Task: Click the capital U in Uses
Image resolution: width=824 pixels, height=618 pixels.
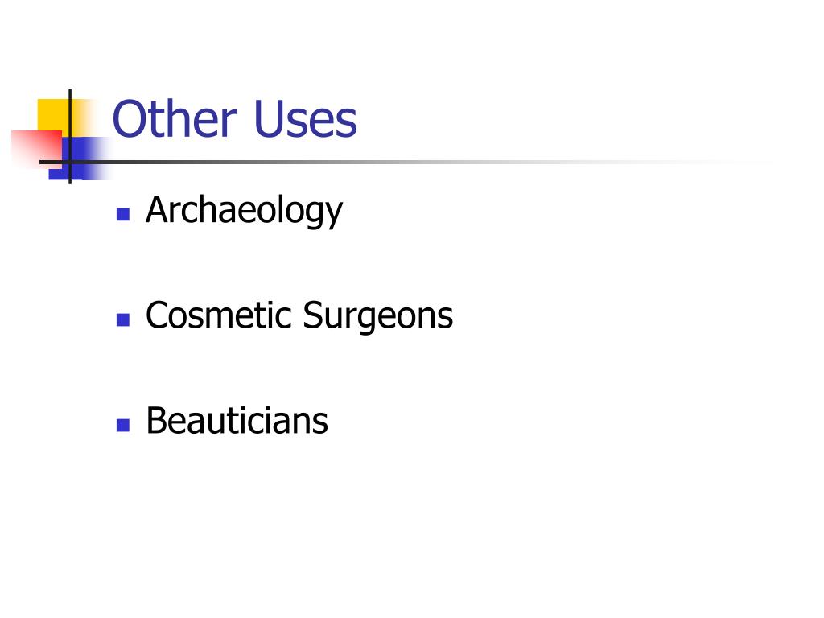Action: (270, 119)
